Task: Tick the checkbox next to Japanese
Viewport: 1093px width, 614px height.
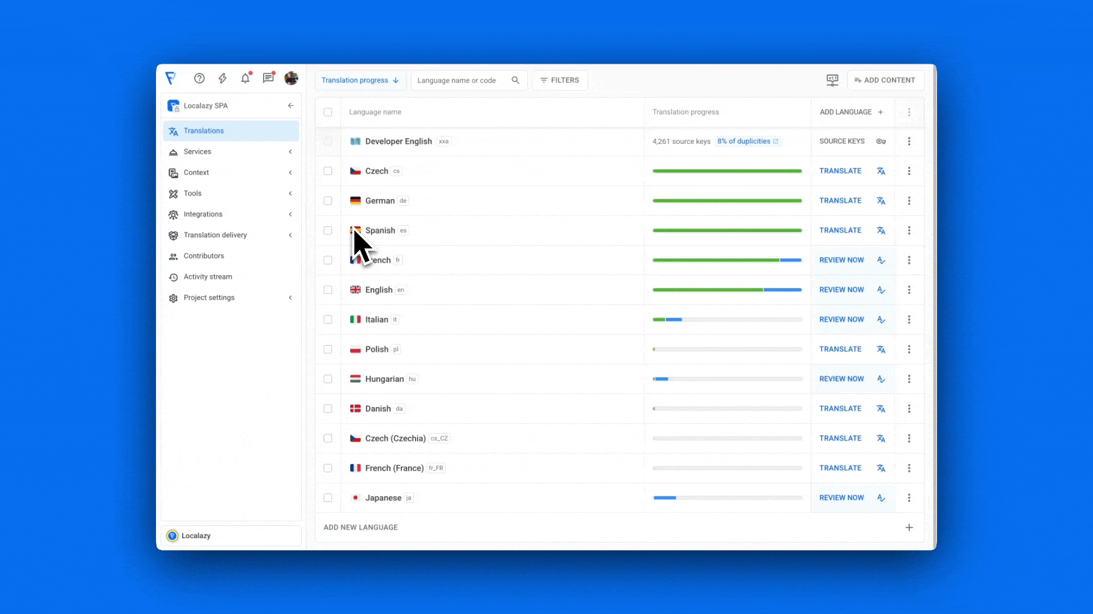Action: 328,498
